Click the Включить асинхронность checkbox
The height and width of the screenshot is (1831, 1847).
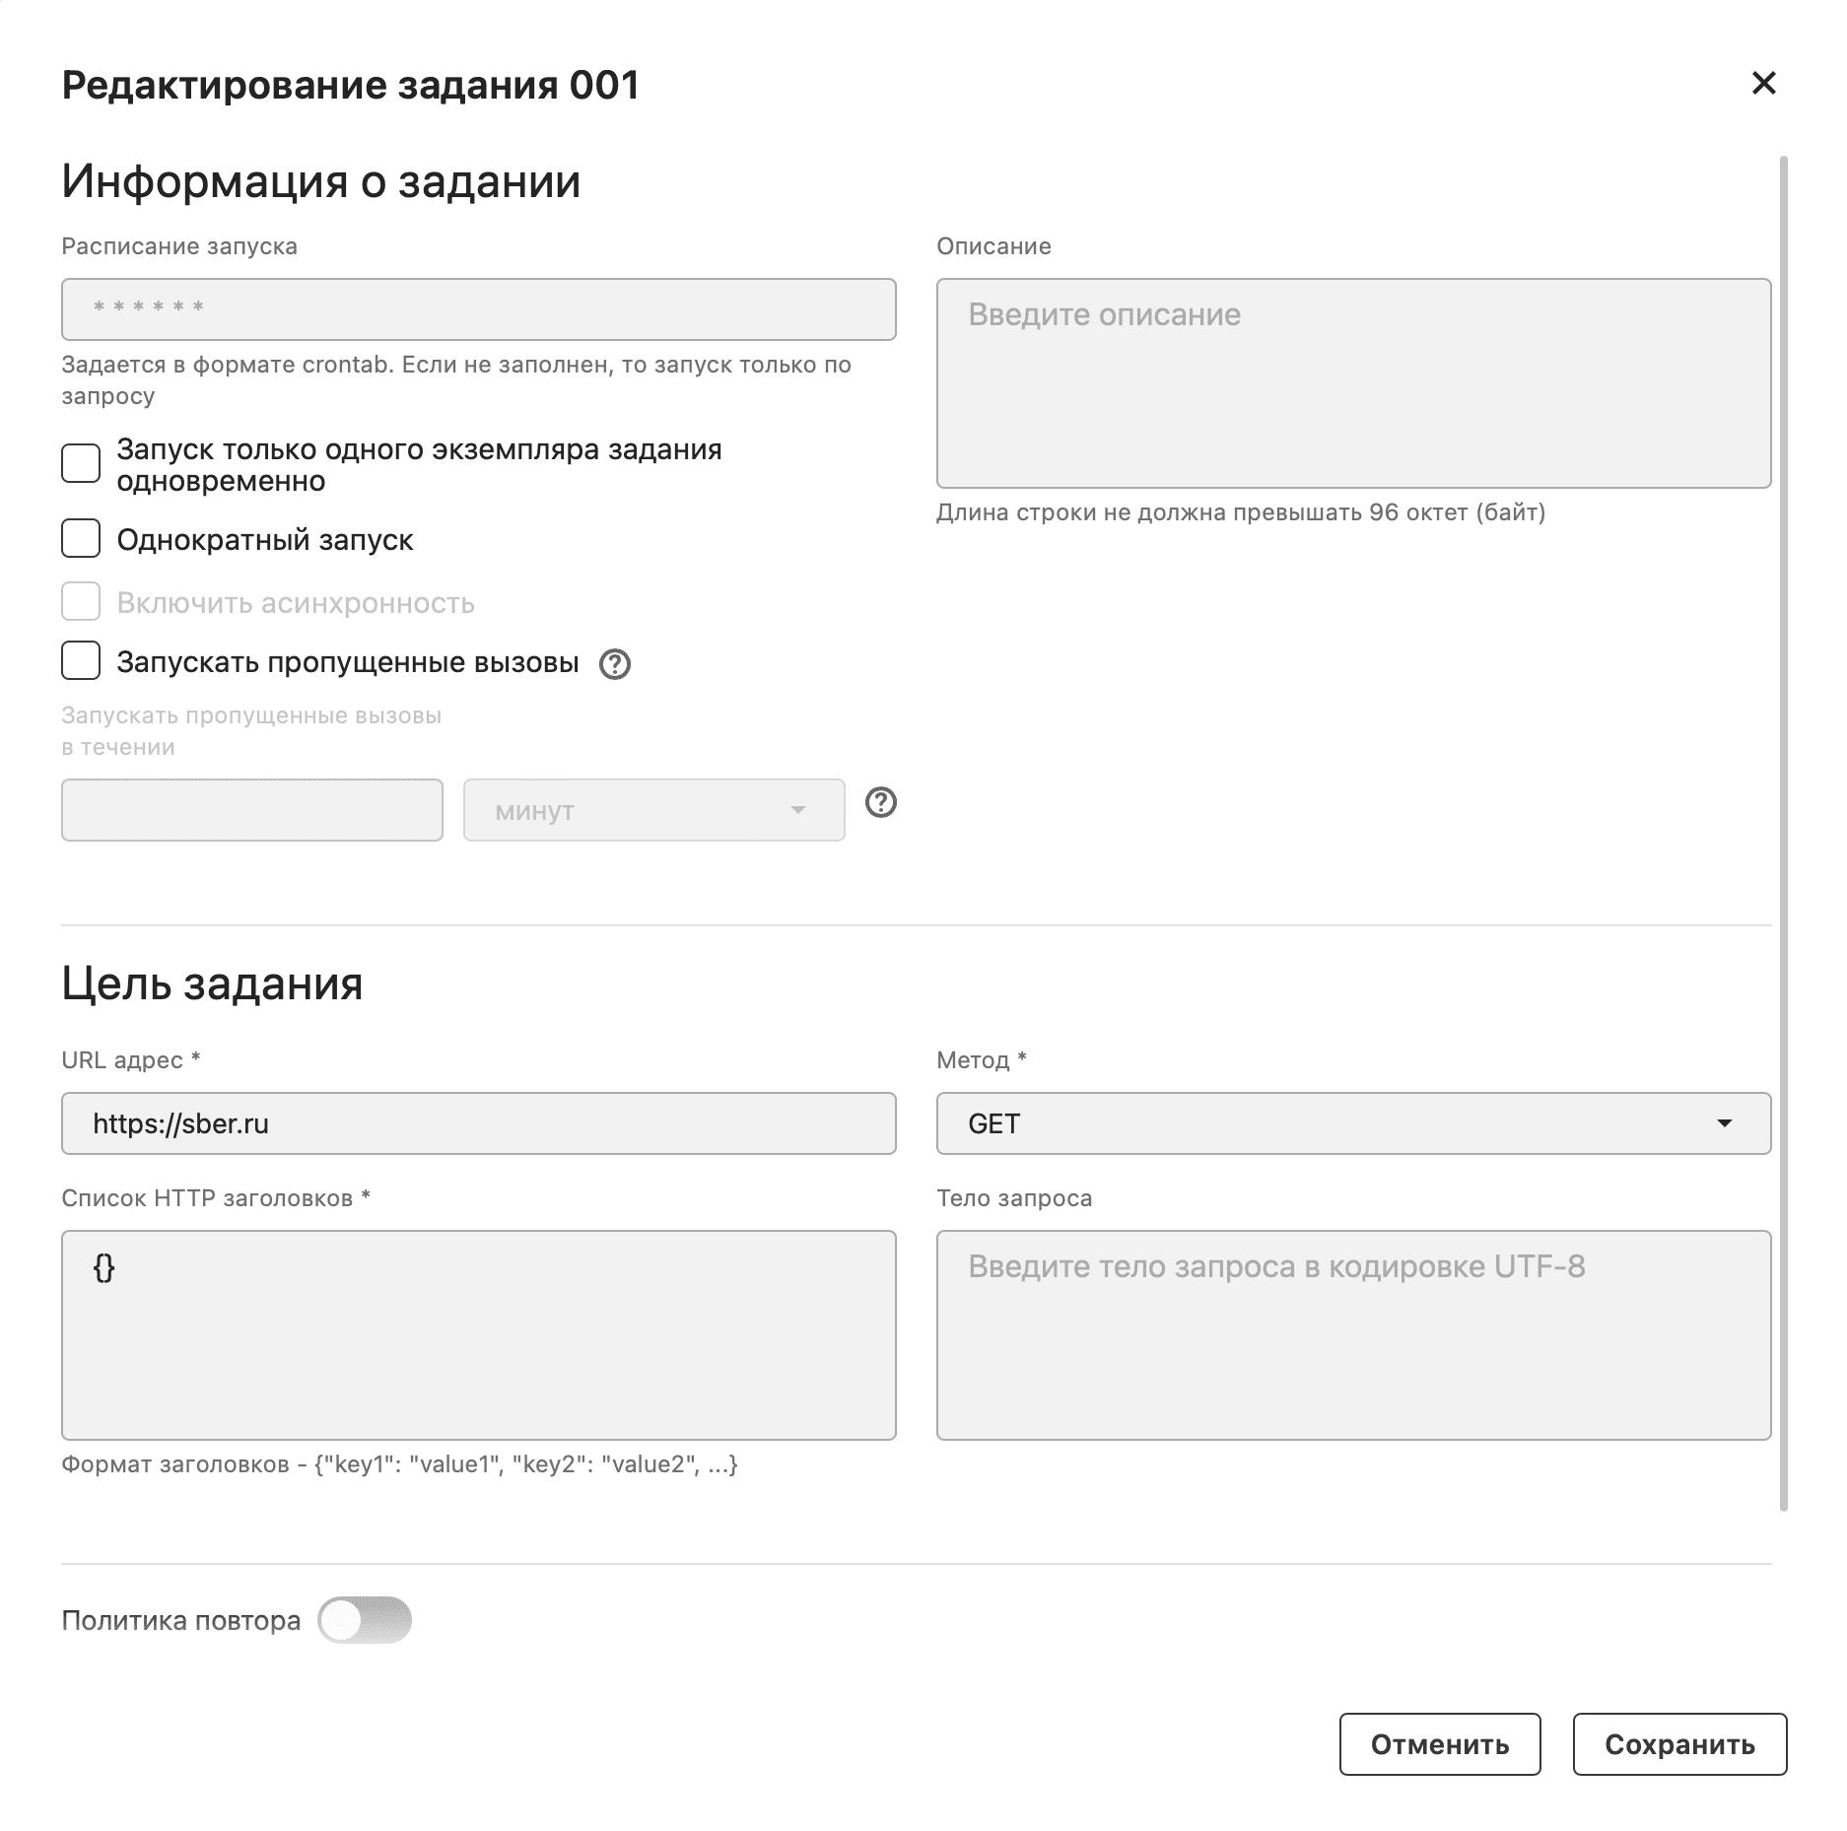pyautogui.click(x=81, y=601)
